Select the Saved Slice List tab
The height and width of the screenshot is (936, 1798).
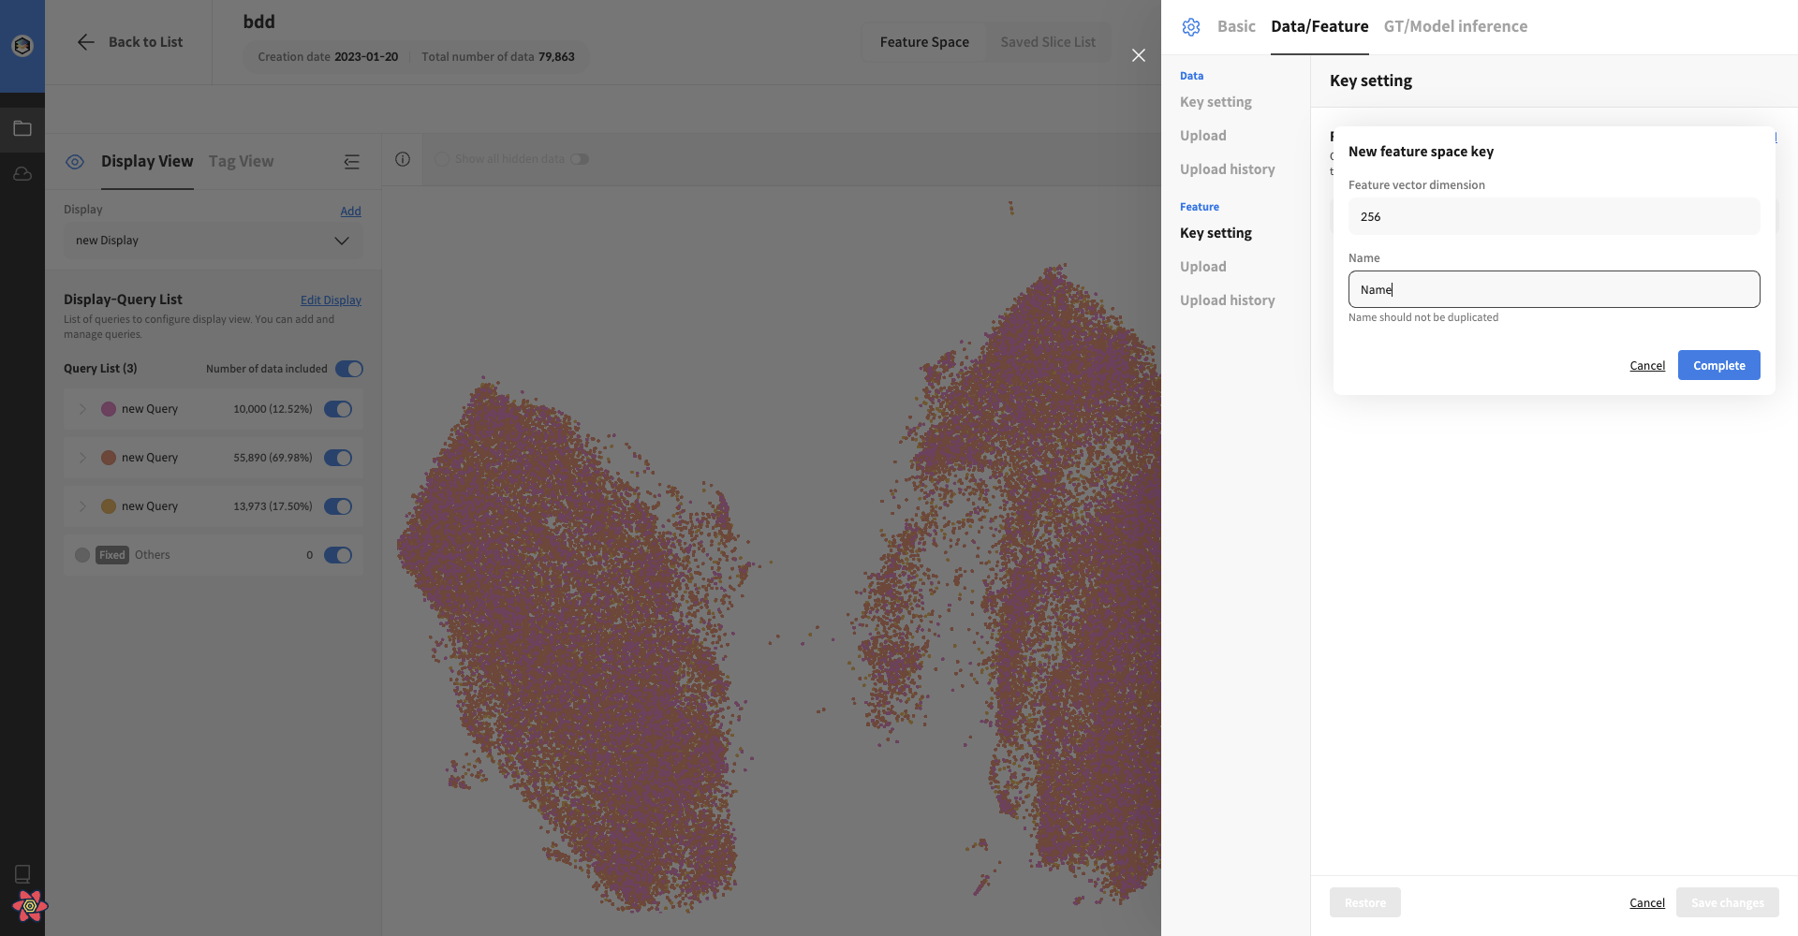click(1048, 42)
